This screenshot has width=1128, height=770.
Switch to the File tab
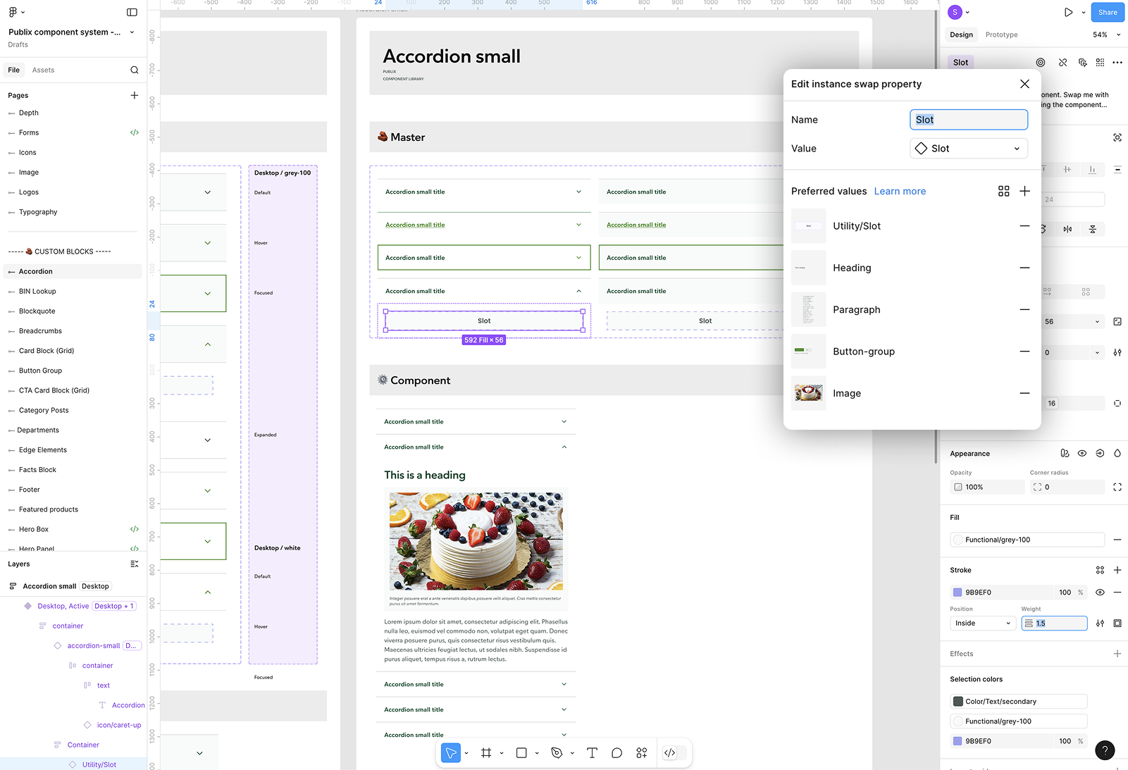pyautogui.click(x=14, y=70)
